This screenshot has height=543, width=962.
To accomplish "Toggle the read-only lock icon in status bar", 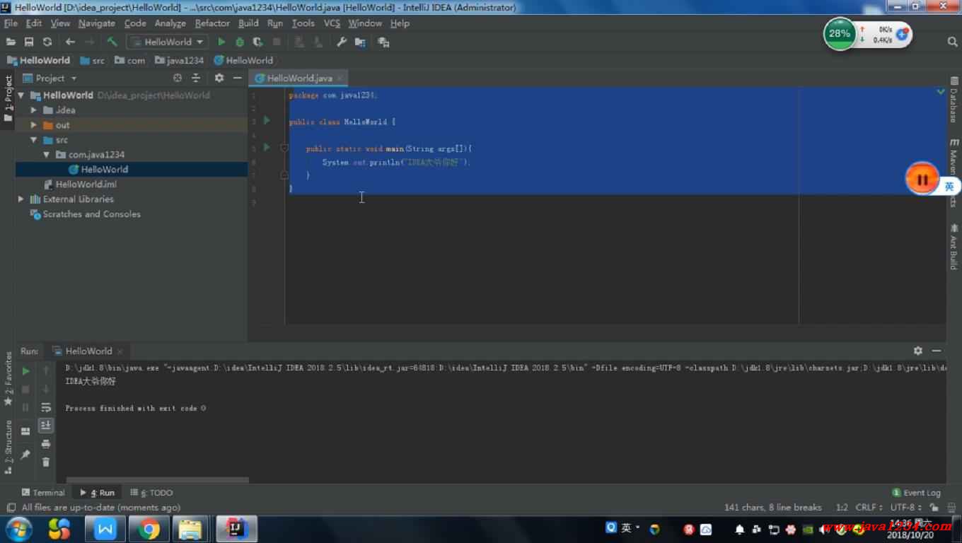I will (934, 508).
